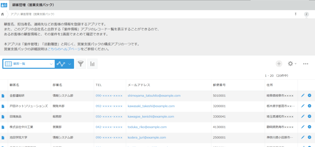315x147 pixels.
Task: Click the アプリ: 顧客管理 breadcrumb item
Action: (x=32, y=14)
